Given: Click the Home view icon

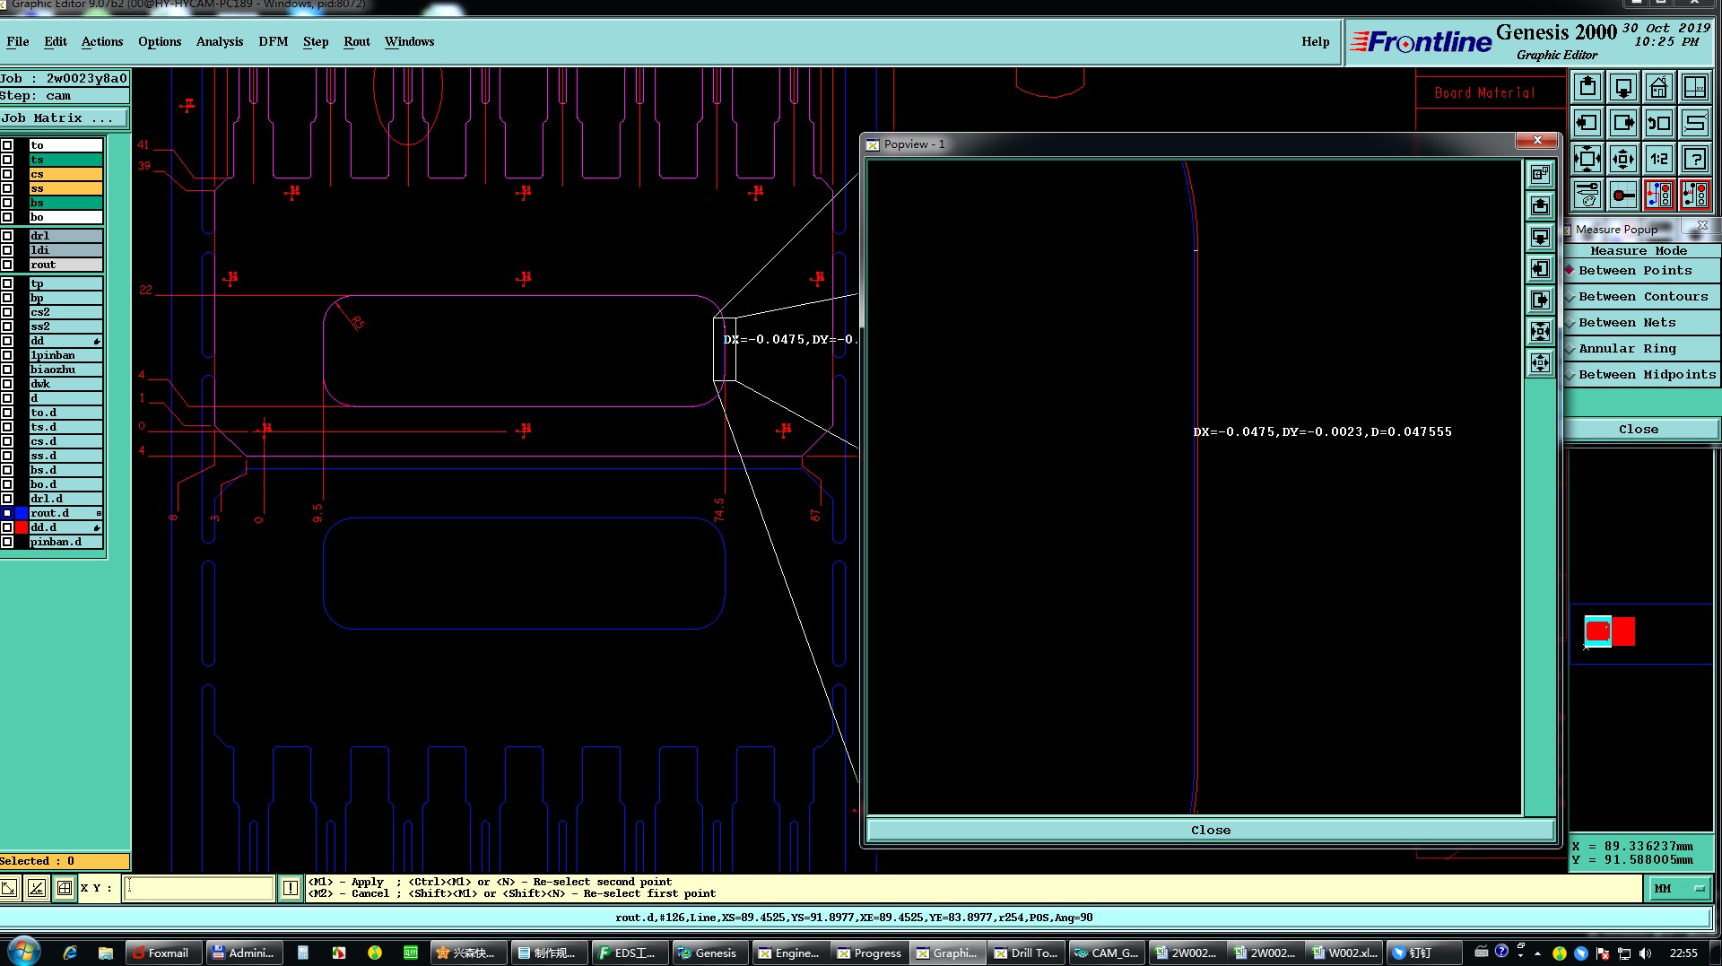Looking at the screenshot, I should pos(1658,88).
